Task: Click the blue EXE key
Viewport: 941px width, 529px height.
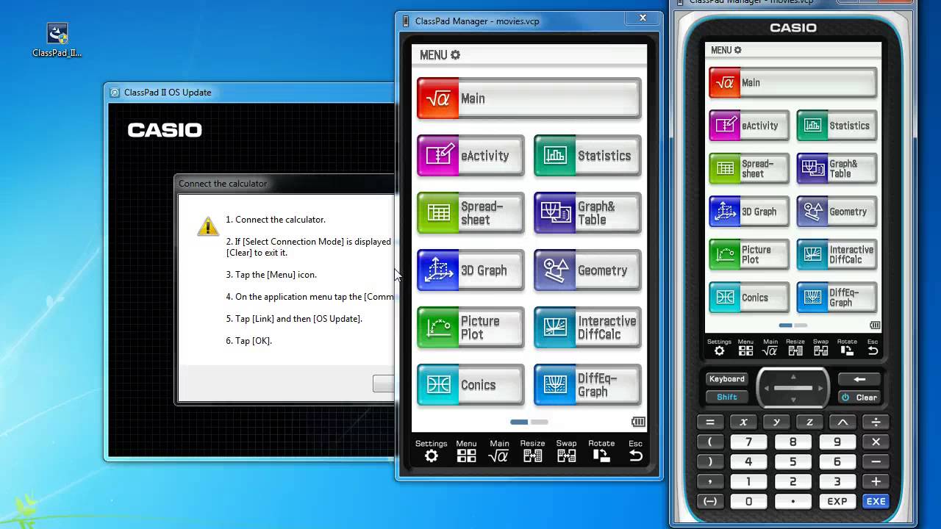Action: pyautogui.click(x=876, y=501)
